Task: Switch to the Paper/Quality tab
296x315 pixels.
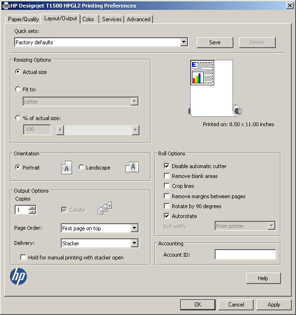Action: coord(24,19)
